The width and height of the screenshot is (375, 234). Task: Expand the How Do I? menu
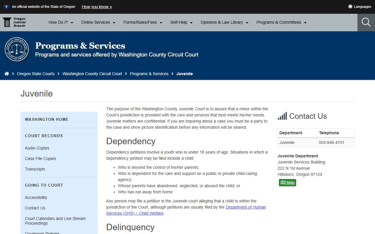[61, 22]
